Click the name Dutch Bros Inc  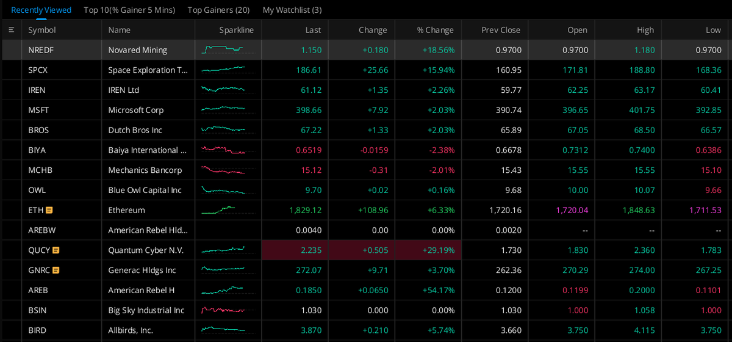[135, 130]
